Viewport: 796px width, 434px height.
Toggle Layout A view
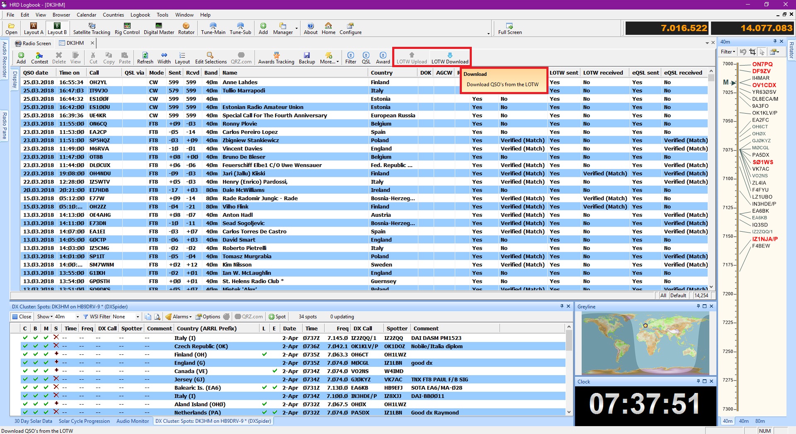click(34, 28)
